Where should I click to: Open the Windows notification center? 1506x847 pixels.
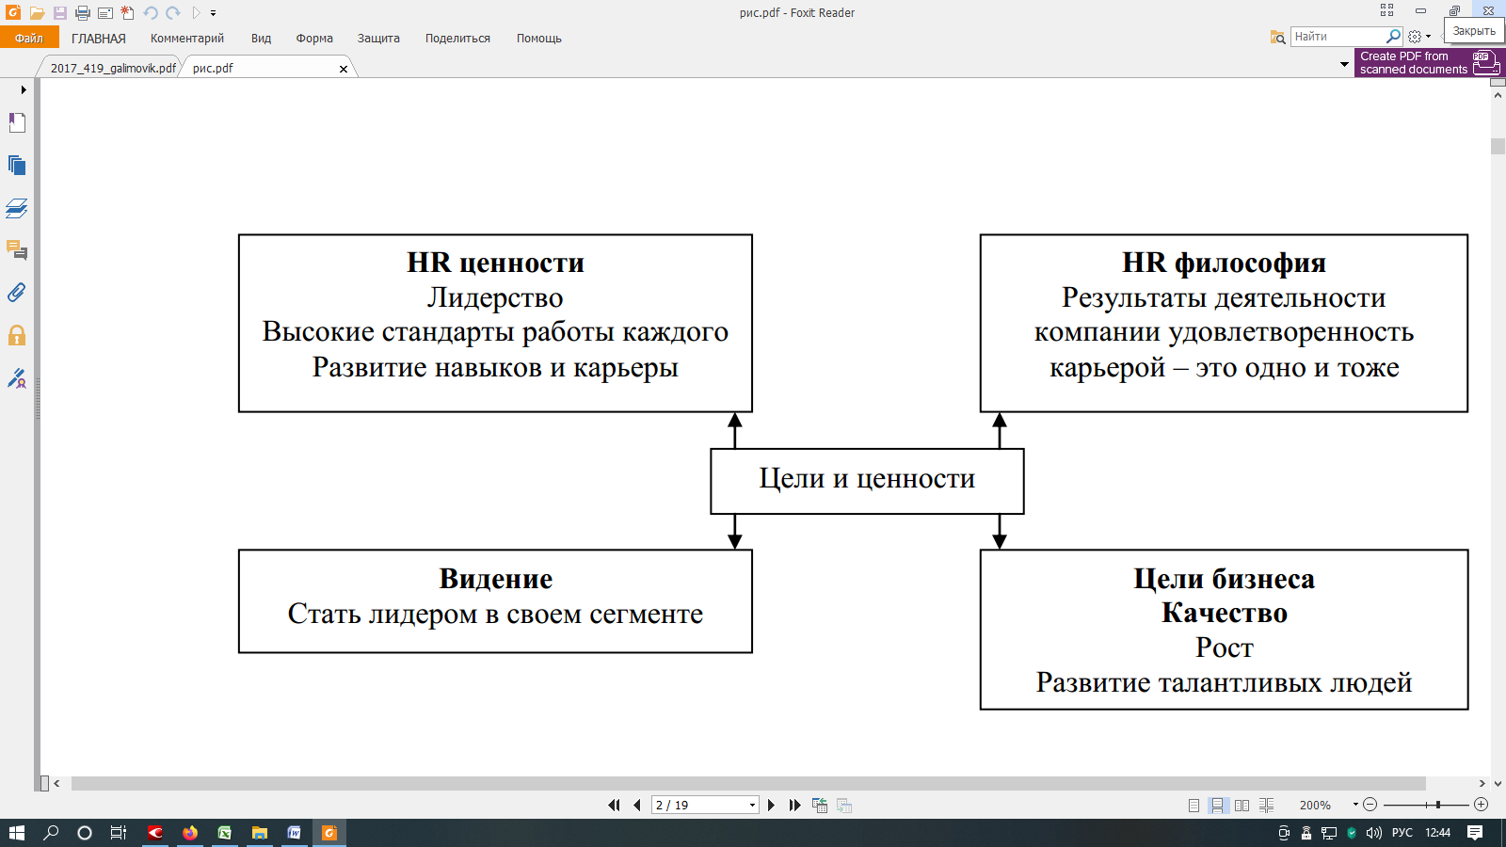point(1475,833)
